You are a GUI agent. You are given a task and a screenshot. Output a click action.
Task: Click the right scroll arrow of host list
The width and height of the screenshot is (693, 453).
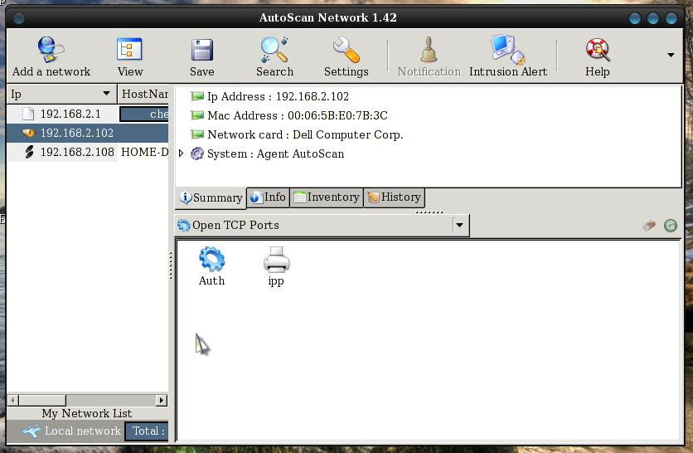[x=162, y=400]
